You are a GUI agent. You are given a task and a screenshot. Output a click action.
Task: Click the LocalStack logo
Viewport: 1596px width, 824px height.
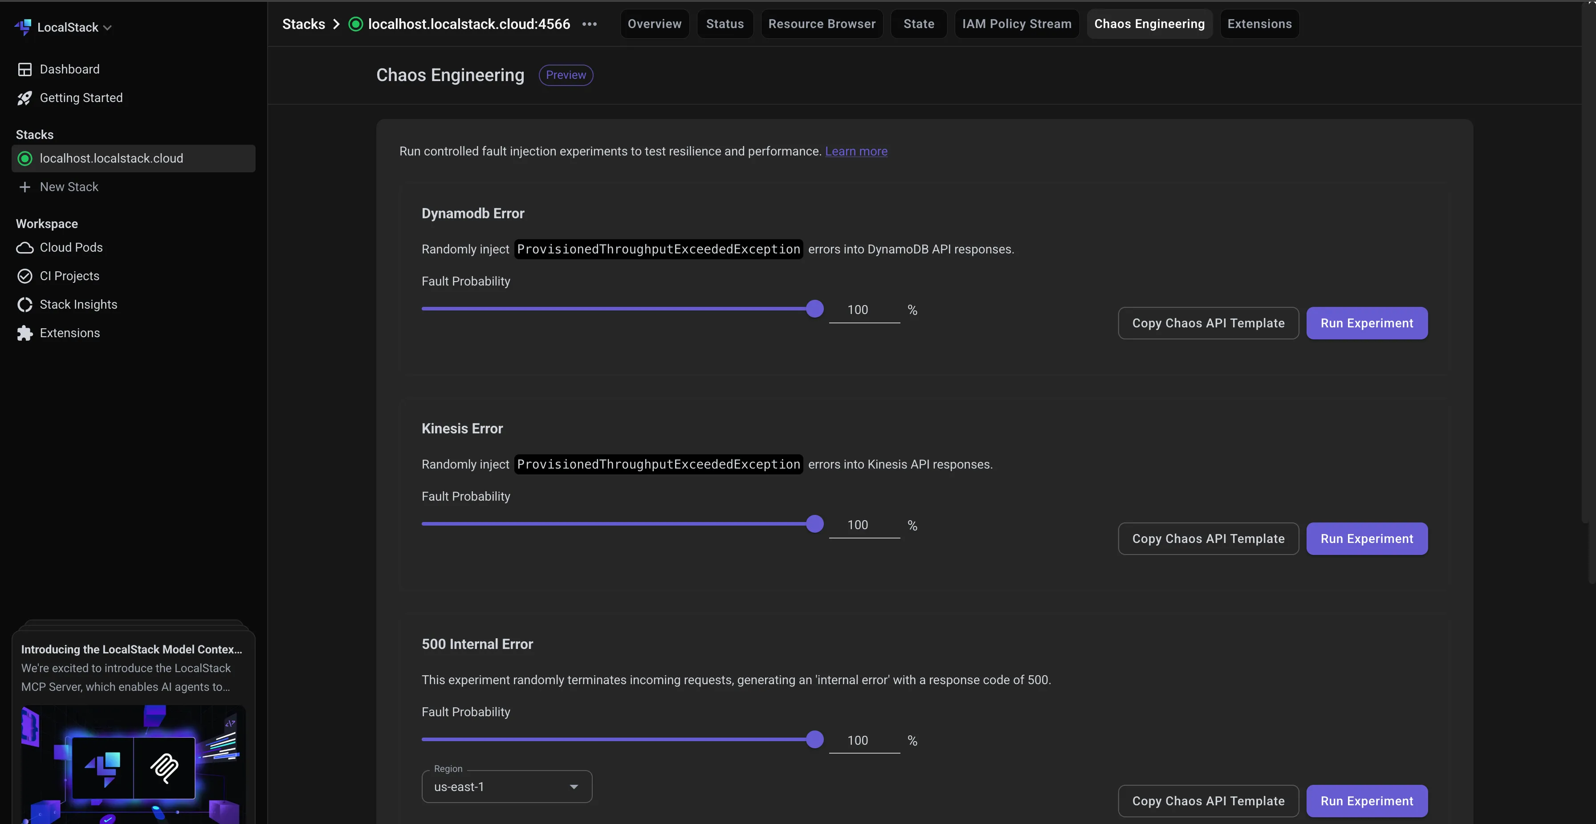24,27
